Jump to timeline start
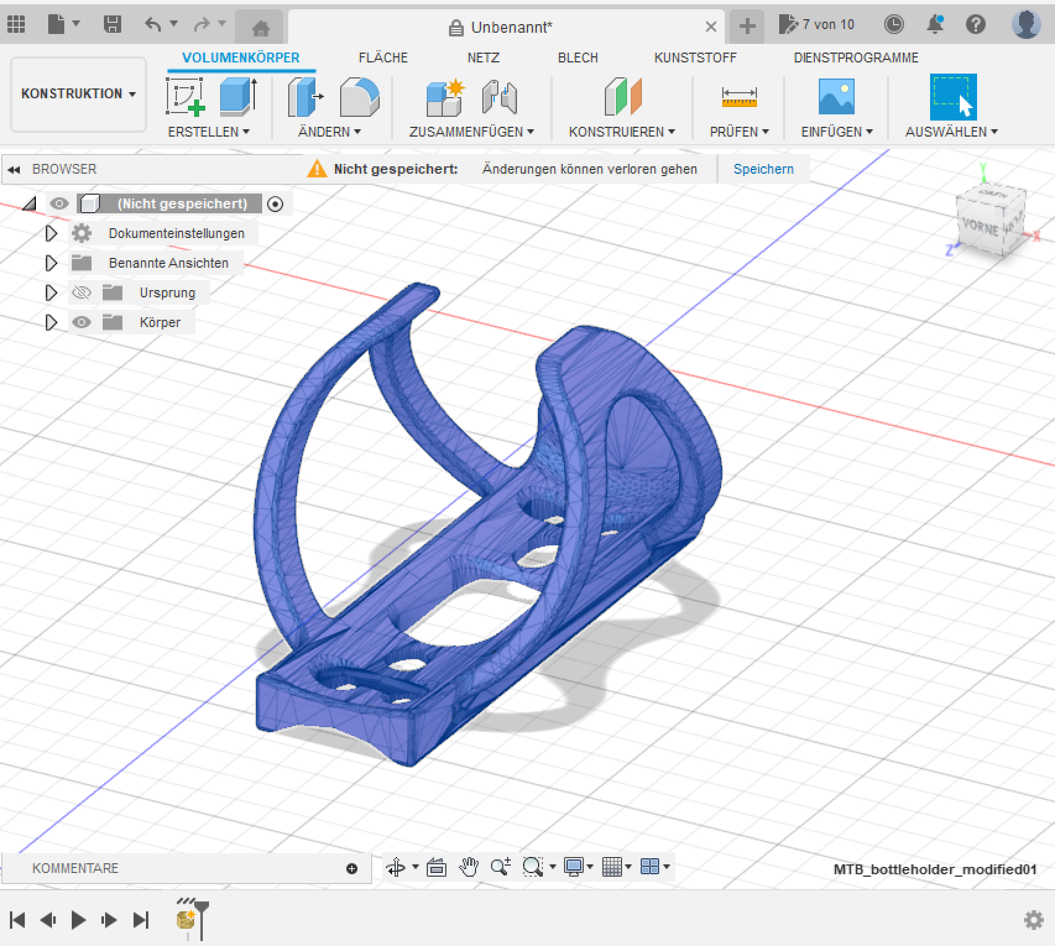This screenshot has height=946, width=1055. 18,920
